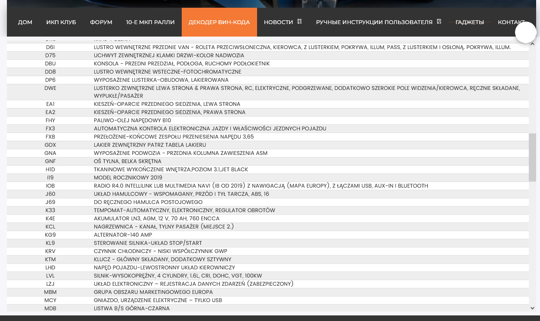Click description ALTERNATOR-140 AMP
This screenshot has width=540, height=321.
(123, 235)
